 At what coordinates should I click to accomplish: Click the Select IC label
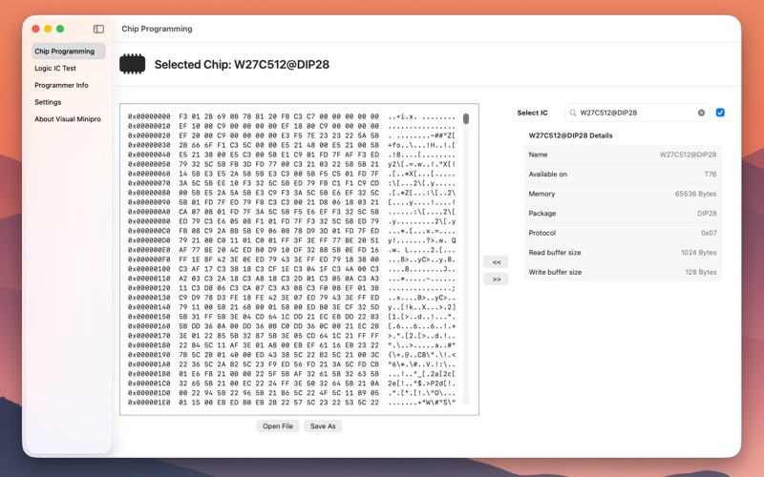(x=532, y=113)
